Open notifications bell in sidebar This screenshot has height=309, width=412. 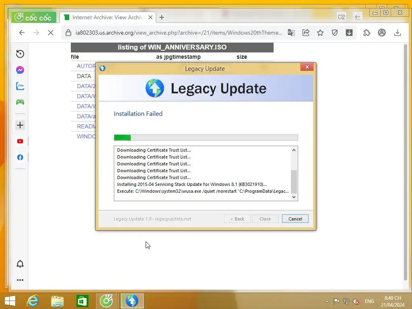[20, 264]
